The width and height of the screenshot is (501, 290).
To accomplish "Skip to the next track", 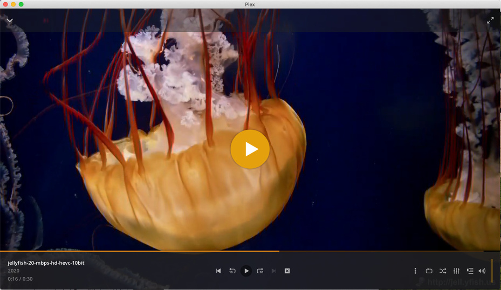I will pyautogui.click(x=274, y=271).
